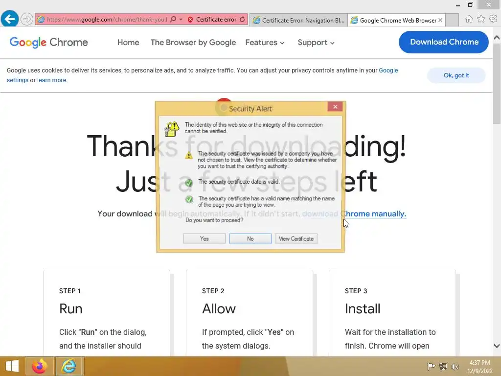Expand the Features dropdown menu
The width and height of the screenshot is (501, 376).
tap(265, 42)
